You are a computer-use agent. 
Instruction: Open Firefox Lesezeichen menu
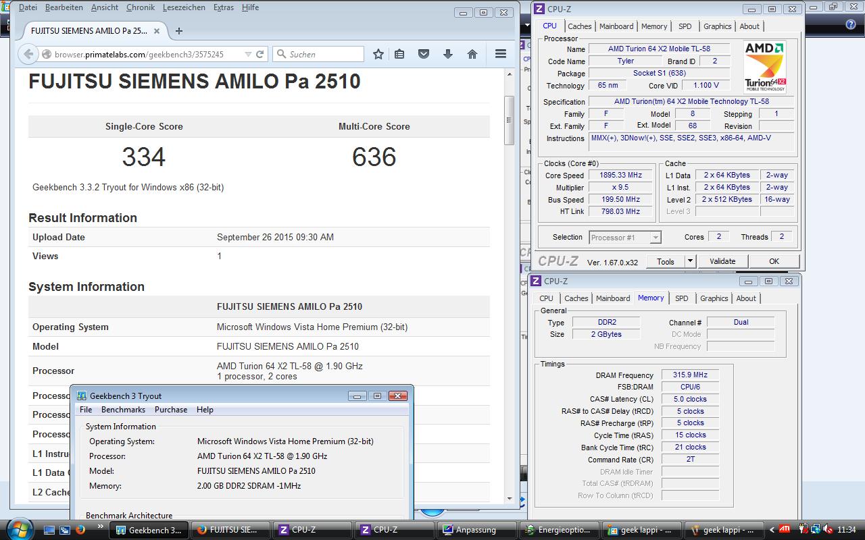tap(184, 7)
